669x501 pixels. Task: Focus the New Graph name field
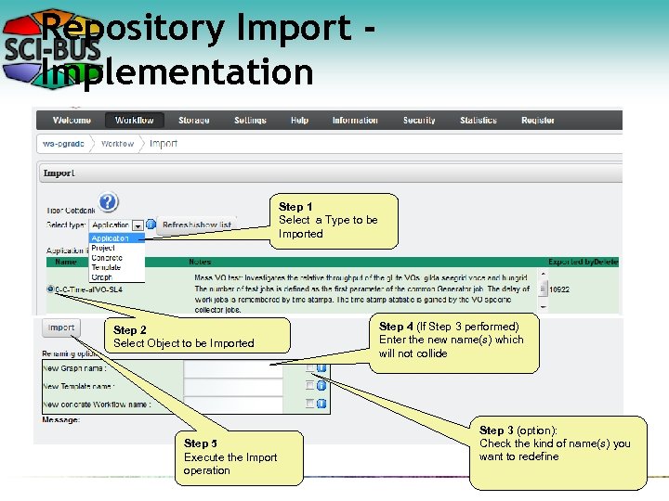233,368
